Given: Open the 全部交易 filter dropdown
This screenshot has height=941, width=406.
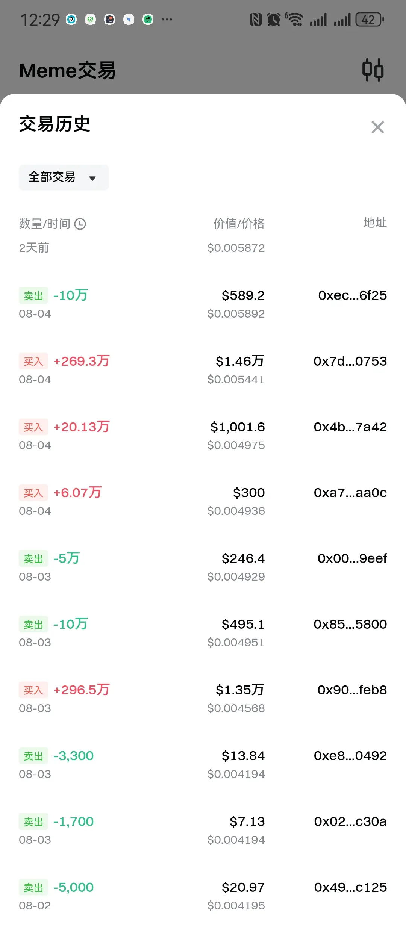Looking at the screenshot, I should pos(64,177).
